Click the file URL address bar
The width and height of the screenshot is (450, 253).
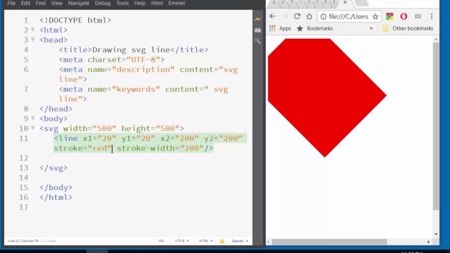(348, 17)
